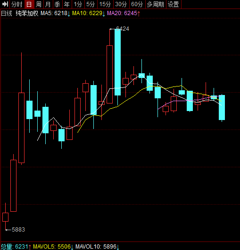Switch to 30分 thirty-minute chart
Image resolution: width=240 pixels, height=250 pixels.
(121, 4)
